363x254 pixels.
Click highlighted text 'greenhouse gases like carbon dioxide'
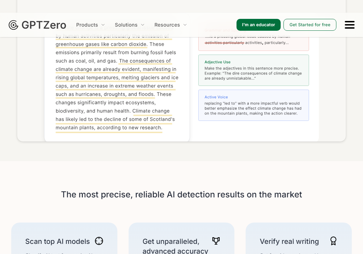pyautogui.click(x=101, y=44)
